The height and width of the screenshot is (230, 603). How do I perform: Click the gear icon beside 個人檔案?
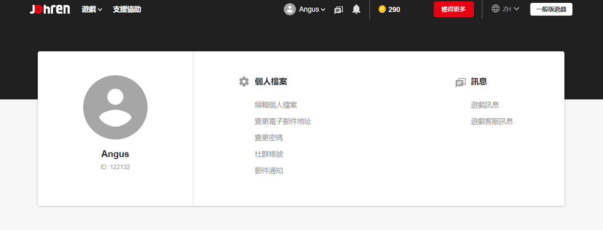click(x=244, y=82)
